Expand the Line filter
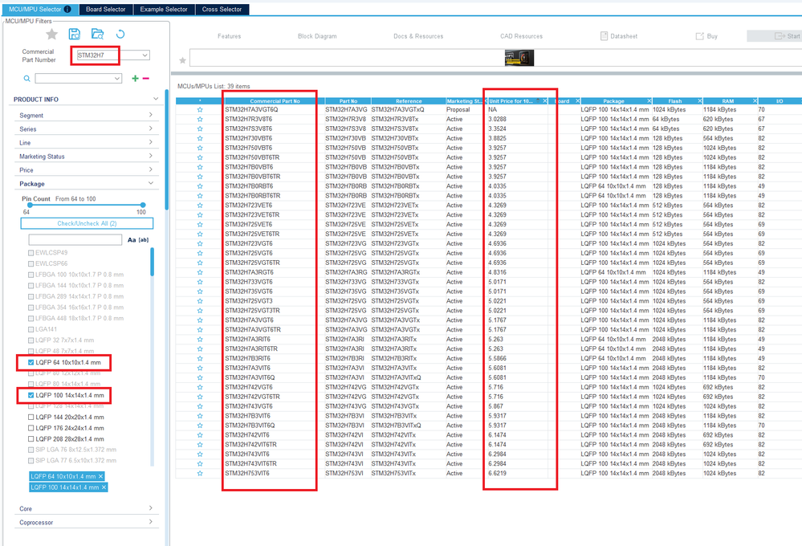Viewport: 802px width, 546px height. tap(150, 142)
